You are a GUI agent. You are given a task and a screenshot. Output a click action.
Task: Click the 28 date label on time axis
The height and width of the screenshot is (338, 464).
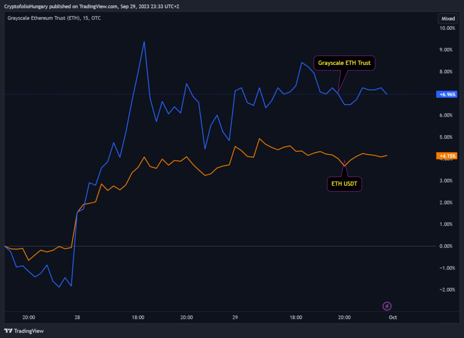77,317
